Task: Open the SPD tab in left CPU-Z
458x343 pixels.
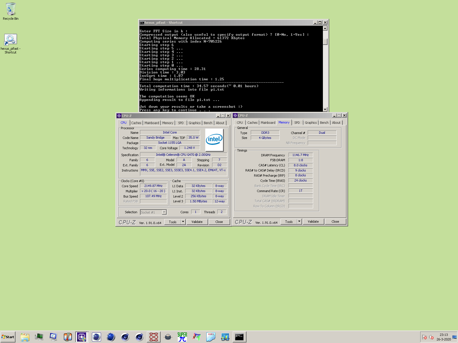Action: (181, 123)
